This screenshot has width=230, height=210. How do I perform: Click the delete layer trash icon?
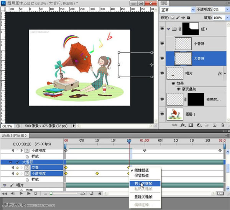point(222,125)
